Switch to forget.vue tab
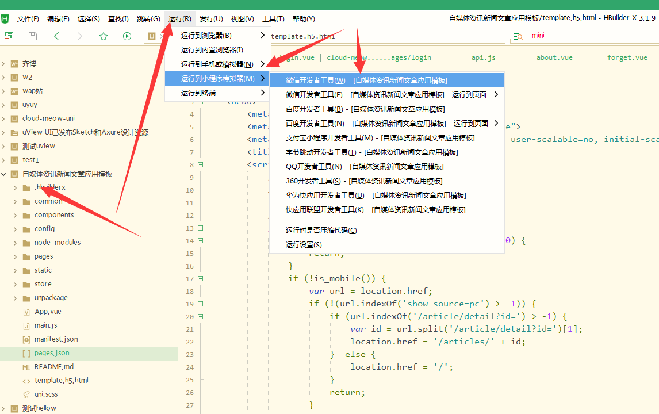Viewport: 659px width, 414px height. (627, 57)
